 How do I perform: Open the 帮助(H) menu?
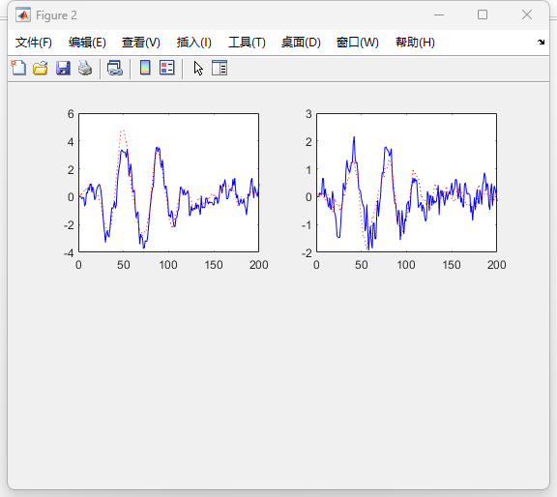point(415,43)
